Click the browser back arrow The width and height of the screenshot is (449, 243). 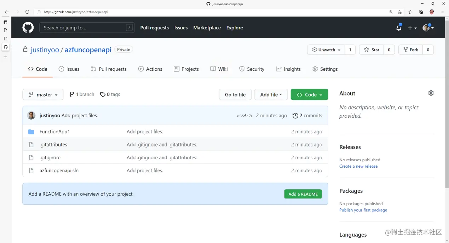pos(6,12)
